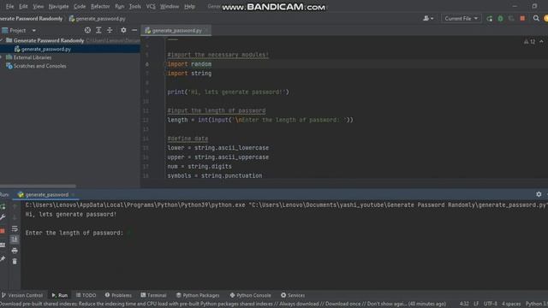
Task: Select the generate_password.py editor tab
Action: 176,31
